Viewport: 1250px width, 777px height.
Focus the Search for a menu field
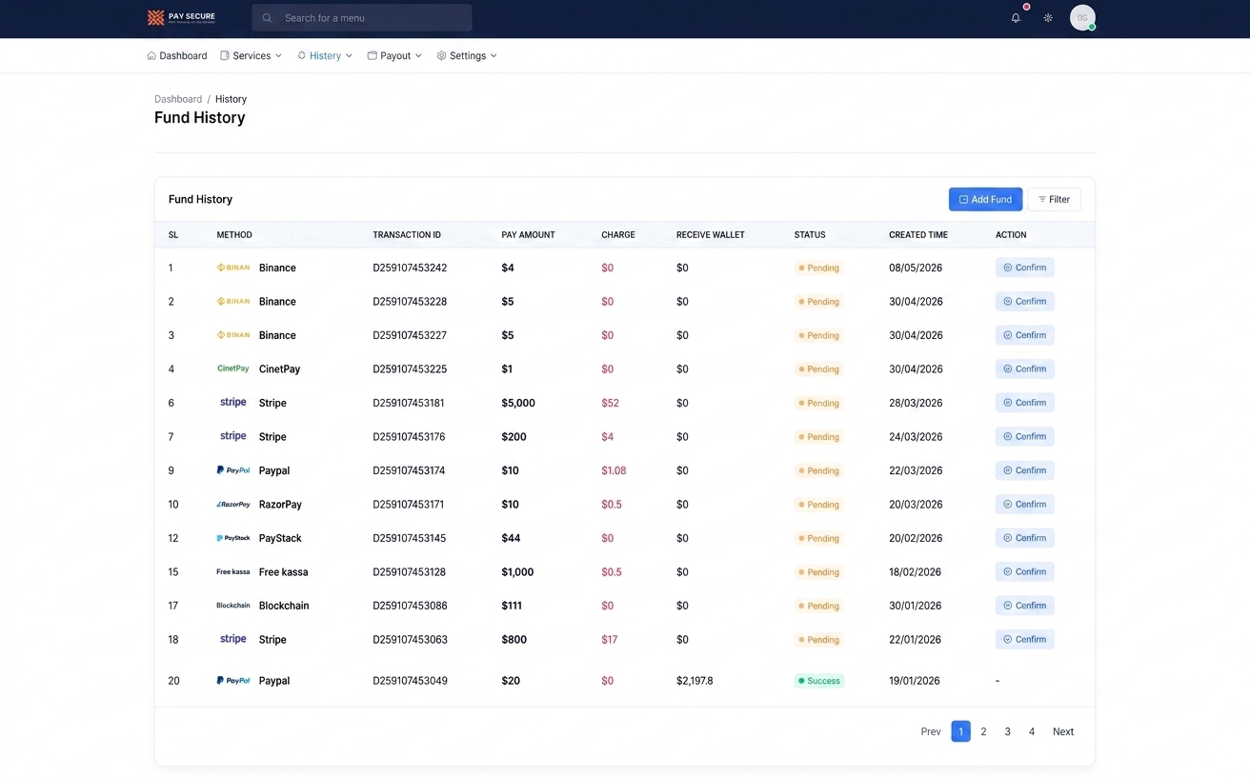tap(362, 18)
